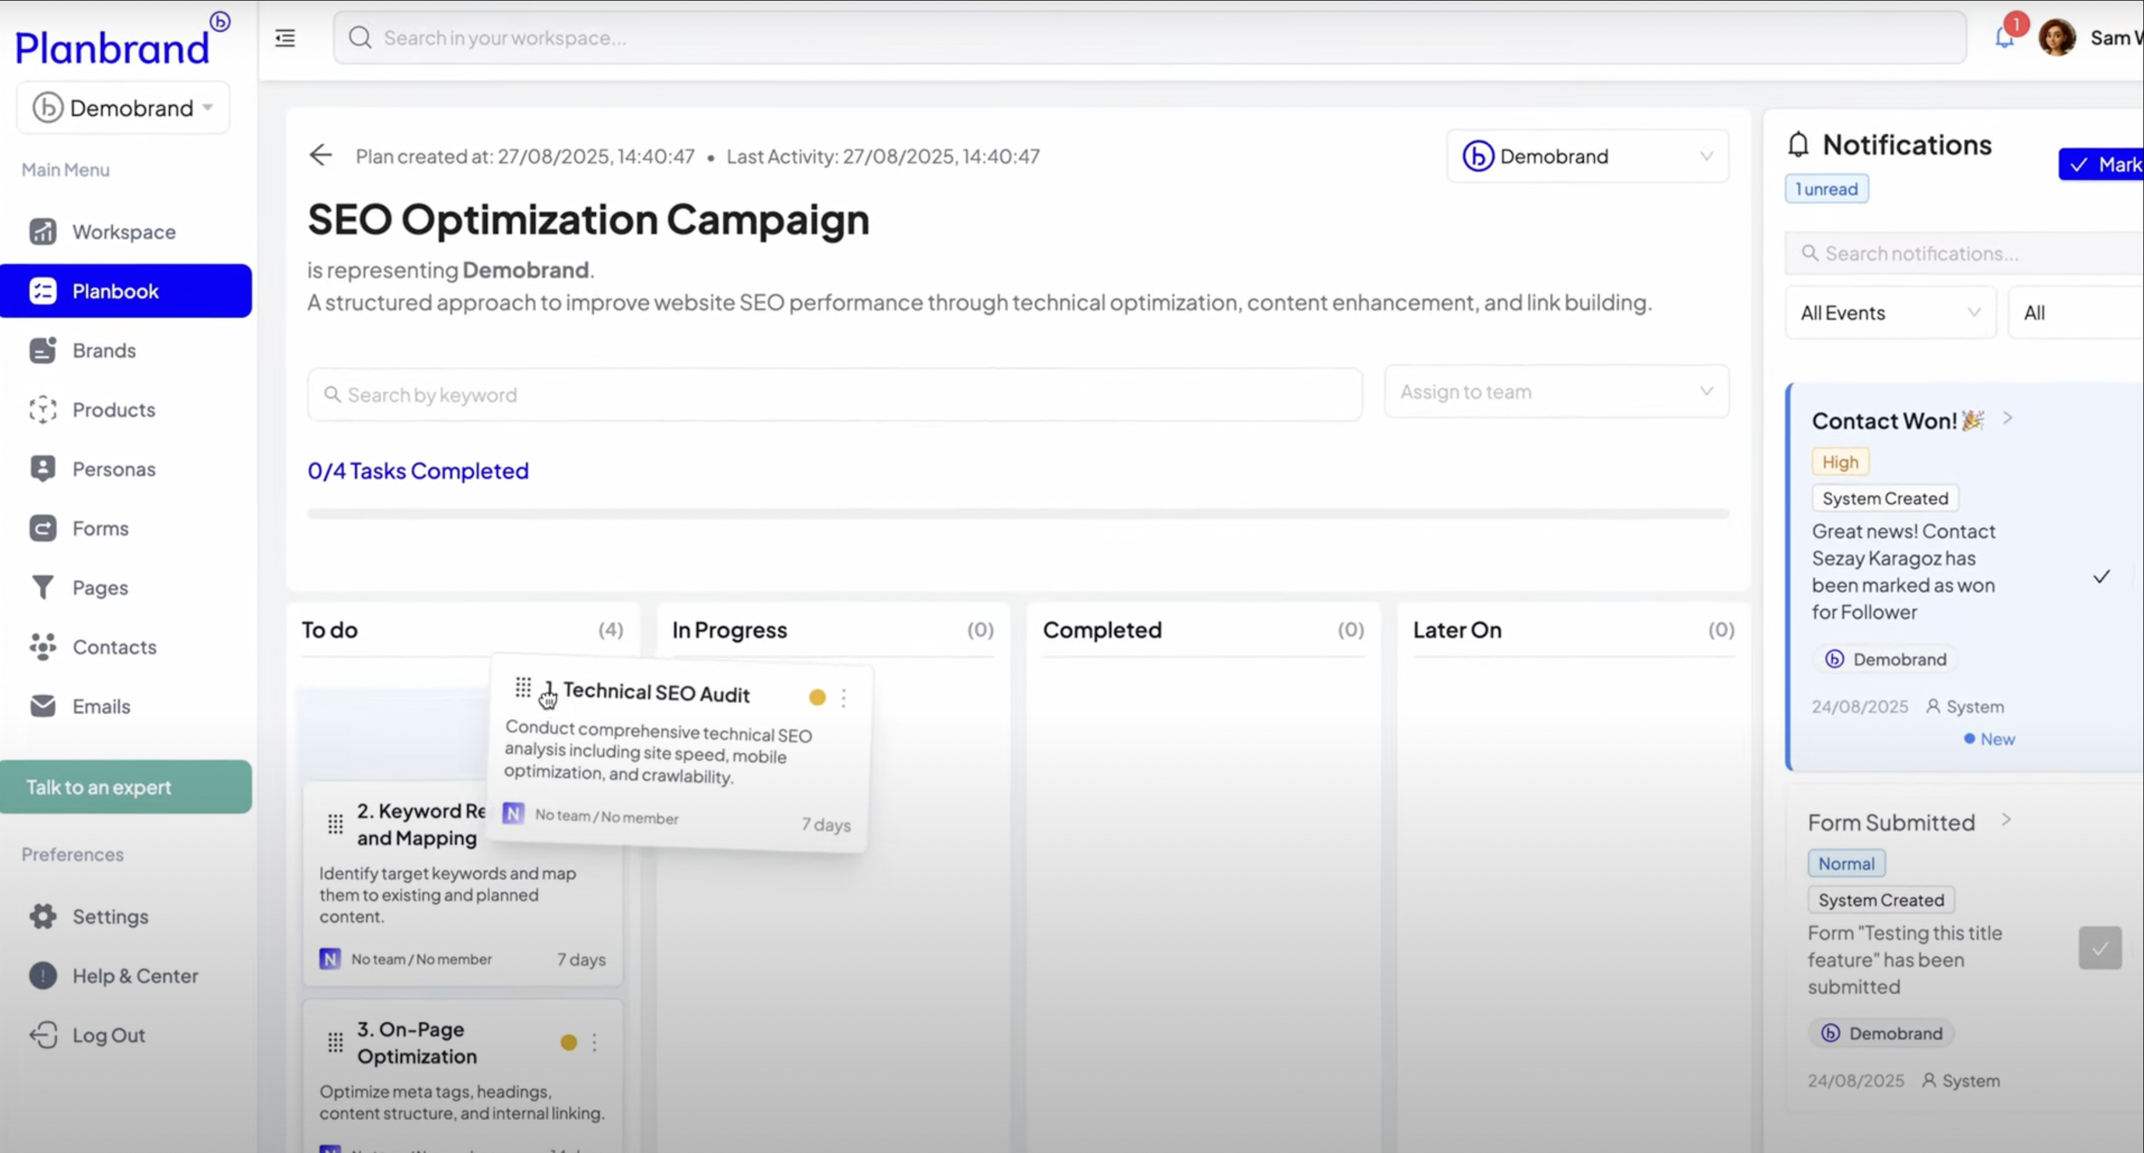2144x1153 pixels.
Task: Open the All Events filter dropdown
Action: pos(1889,313)
